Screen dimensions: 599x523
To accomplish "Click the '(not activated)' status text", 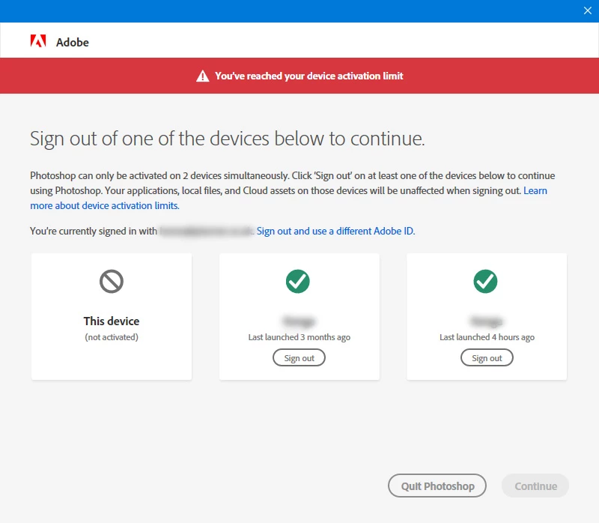I will pyautogui.click(x=112, y=337).
